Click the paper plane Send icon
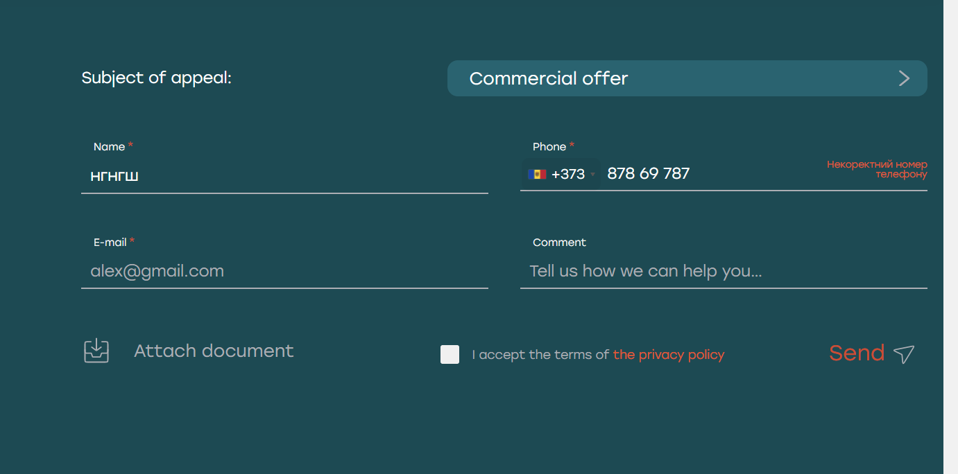 (903, 354)
